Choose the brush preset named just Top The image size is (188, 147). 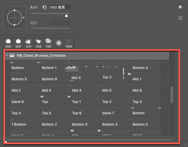click(55, 100)
